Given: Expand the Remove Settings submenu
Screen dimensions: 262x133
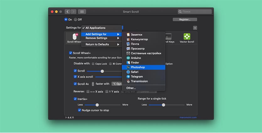Looking at the screenshot, I should pos(101,38).
